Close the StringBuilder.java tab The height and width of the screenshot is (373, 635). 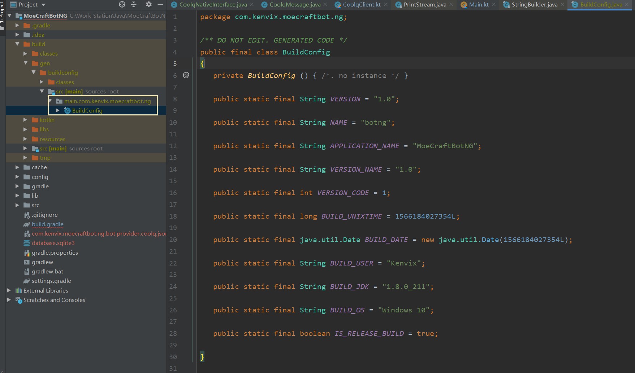coord(562,4)
